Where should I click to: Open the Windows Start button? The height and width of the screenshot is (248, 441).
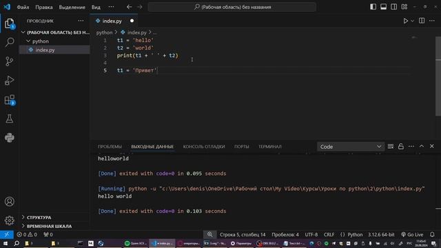[6, 243]
